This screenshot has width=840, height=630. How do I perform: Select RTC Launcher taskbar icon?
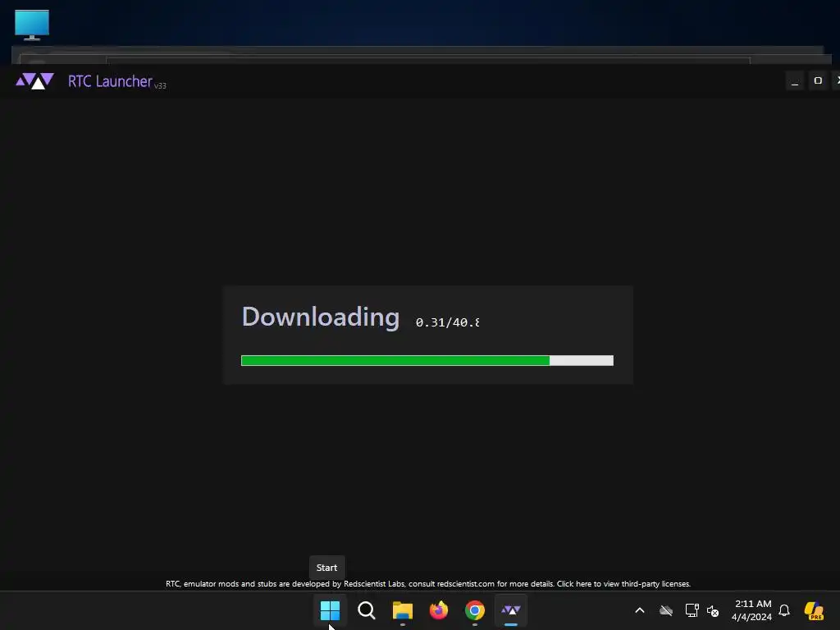click(511, 610)
